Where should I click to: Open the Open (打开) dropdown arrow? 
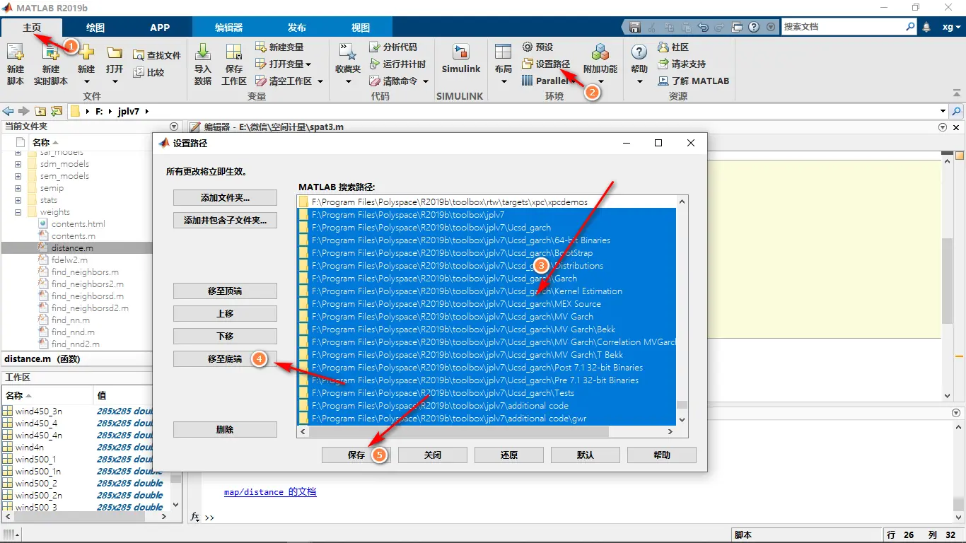[115, 82]
